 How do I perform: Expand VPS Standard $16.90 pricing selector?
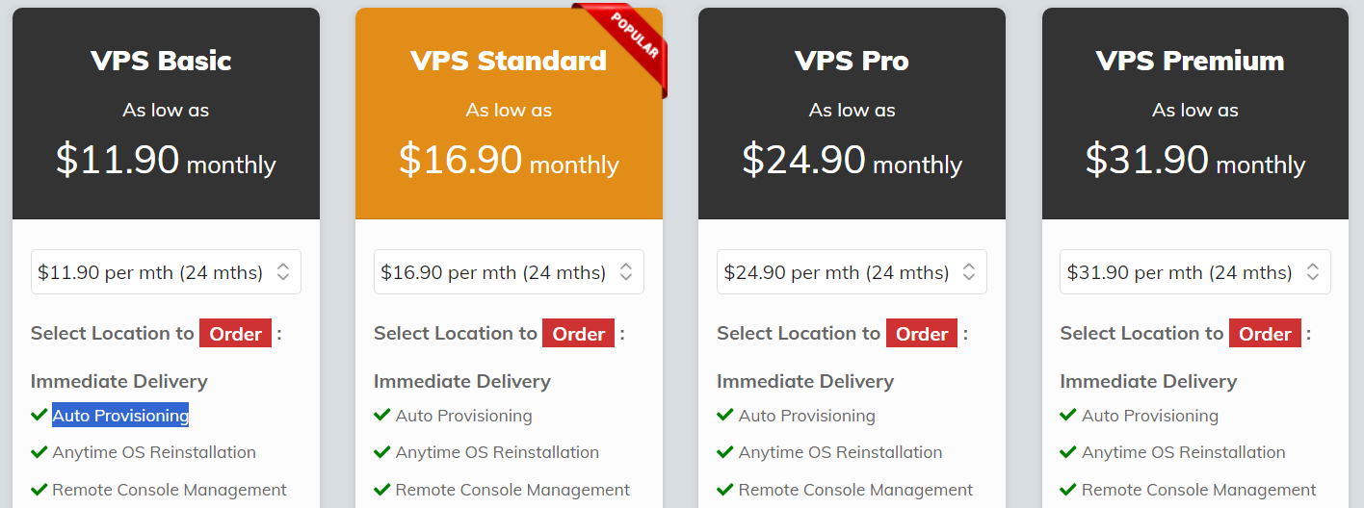tap(509, 272)
